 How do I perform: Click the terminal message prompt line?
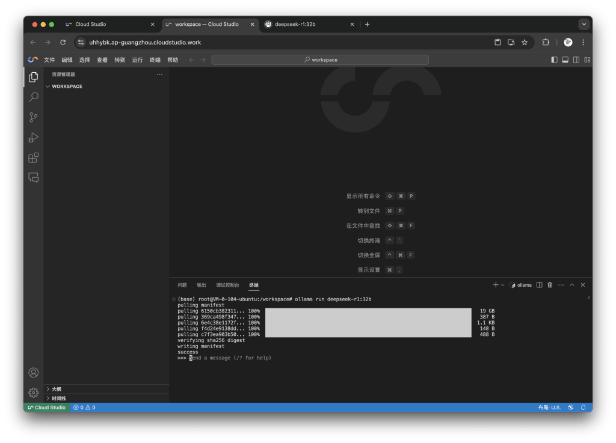tap(224, 358)
